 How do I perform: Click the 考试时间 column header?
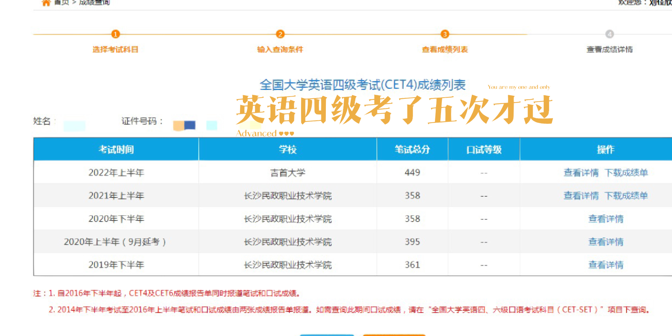[x=116, y=149]
